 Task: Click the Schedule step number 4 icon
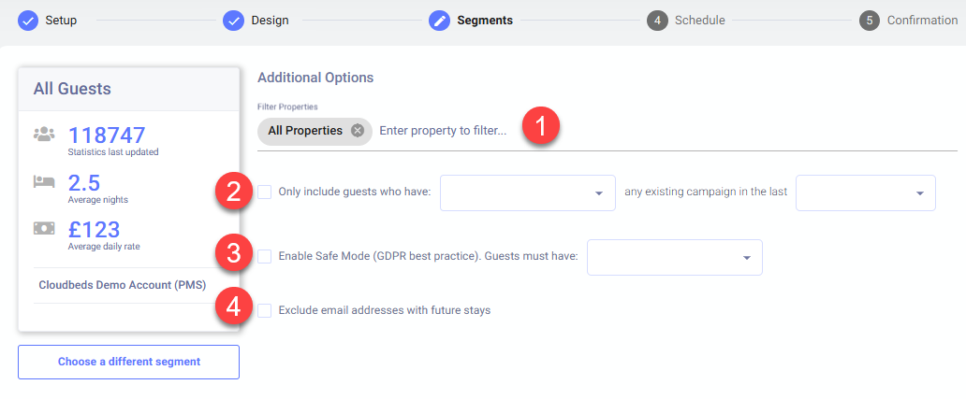coord(657,21)
